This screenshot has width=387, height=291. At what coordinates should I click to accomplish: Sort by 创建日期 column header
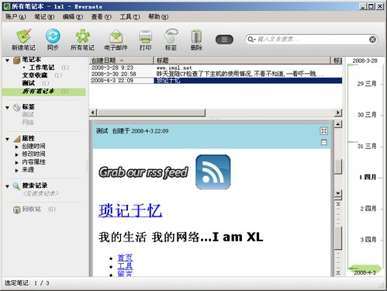[x=122, y=61]
